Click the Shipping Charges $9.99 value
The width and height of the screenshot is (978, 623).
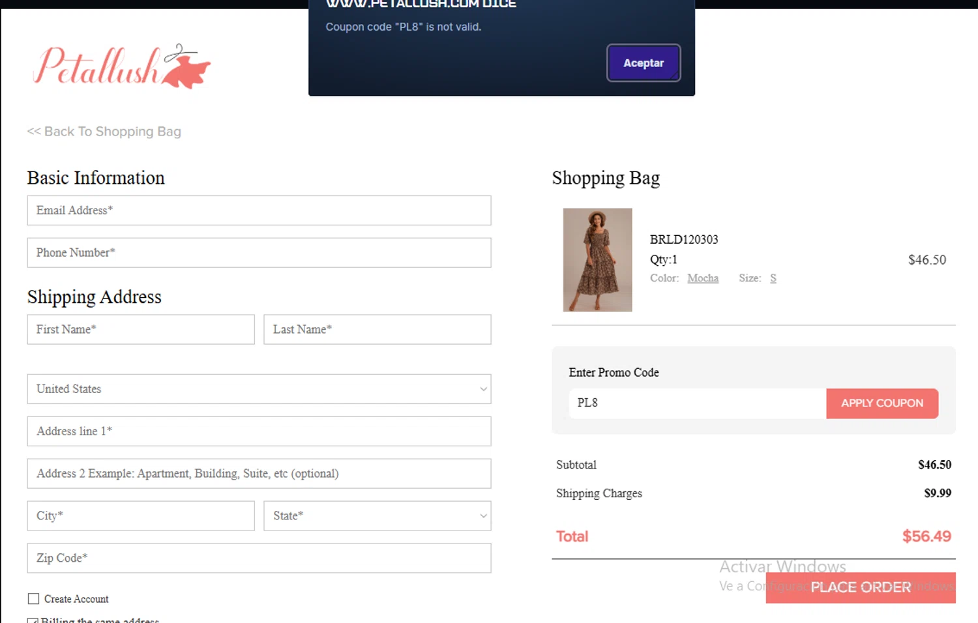[x=938, y=493]
